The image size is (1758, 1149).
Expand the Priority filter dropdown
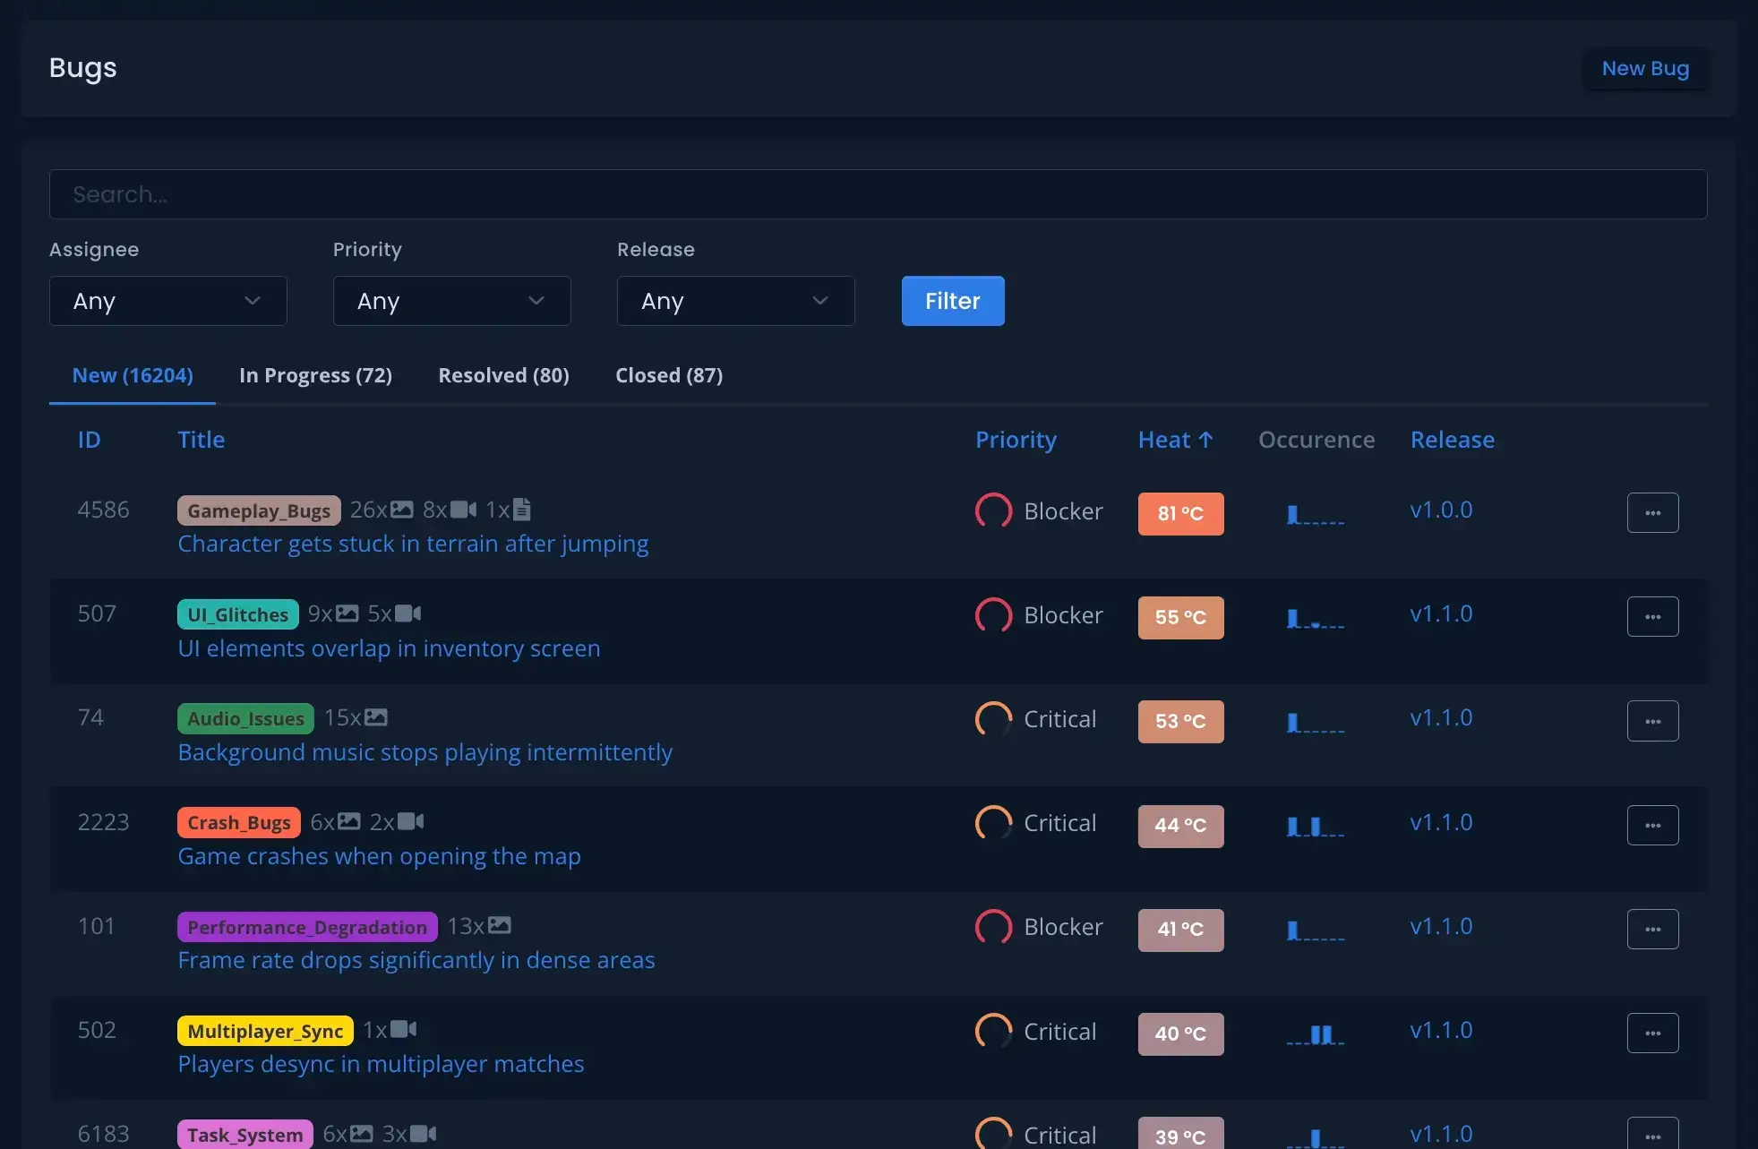tap(451, 301)
